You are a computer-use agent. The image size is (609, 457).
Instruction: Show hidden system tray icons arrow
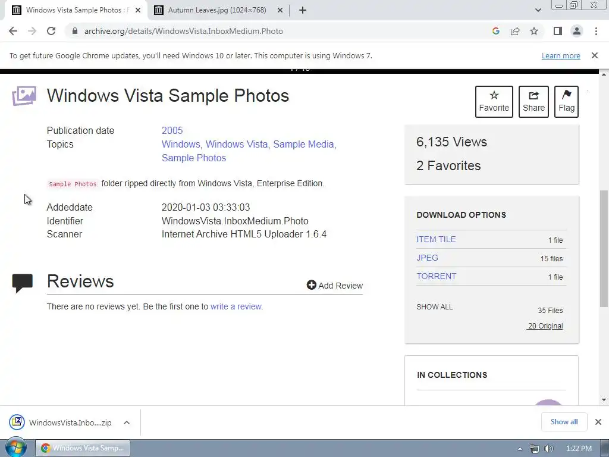pyautogui.click(x=520, y=449)
